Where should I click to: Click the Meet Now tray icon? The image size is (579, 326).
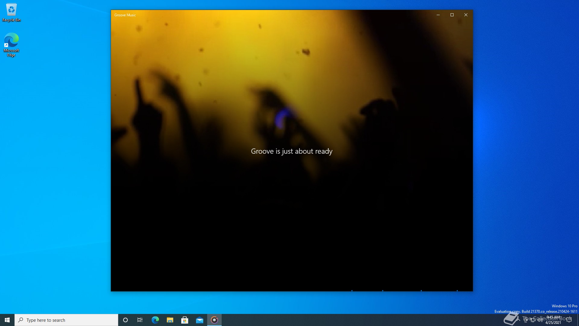point(526,320)
